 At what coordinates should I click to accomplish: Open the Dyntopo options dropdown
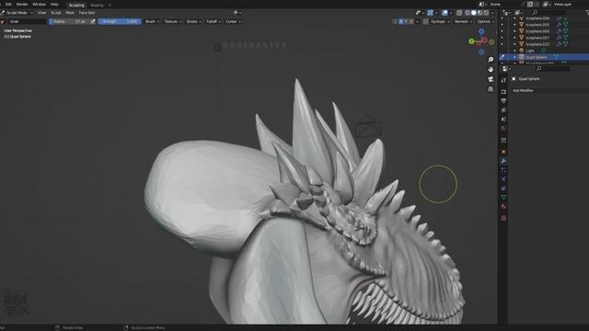point(440,21)
